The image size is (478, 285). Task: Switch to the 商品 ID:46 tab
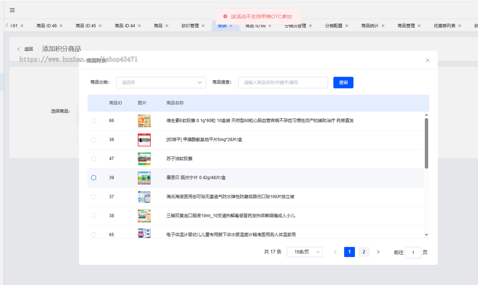(47, 26)
